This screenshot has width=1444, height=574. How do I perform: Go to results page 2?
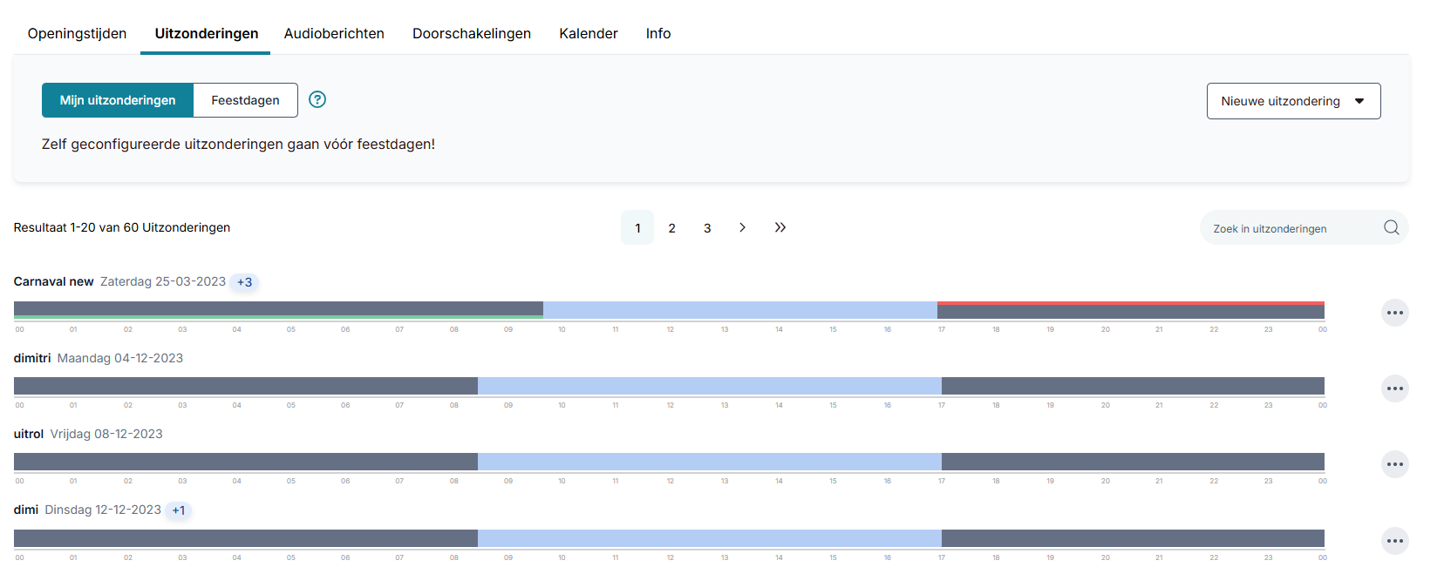tap(671, 227)
